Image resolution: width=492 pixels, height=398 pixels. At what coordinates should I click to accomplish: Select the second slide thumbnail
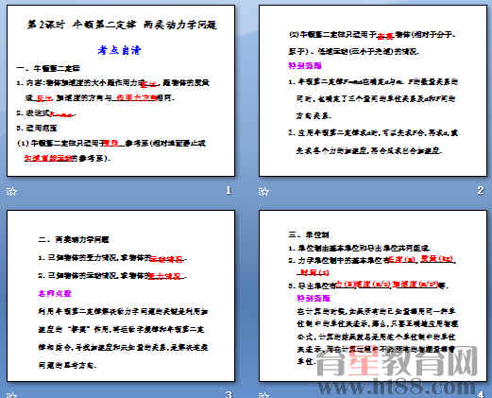373,91
